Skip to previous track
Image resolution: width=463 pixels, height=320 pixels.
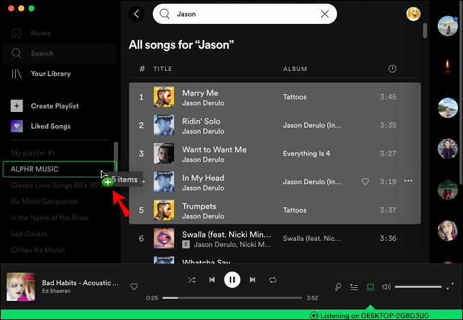pyautogui.click(x=212, y=280)
